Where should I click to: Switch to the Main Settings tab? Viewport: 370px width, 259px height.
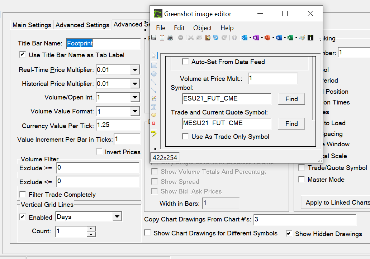pos(32,25)
